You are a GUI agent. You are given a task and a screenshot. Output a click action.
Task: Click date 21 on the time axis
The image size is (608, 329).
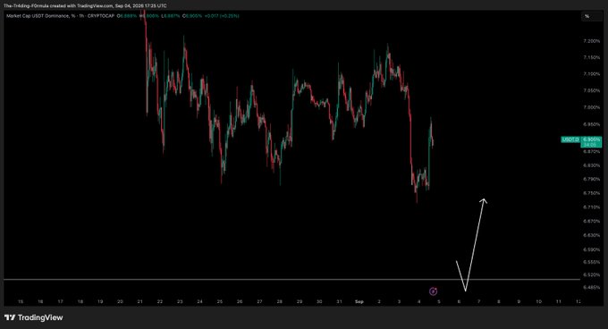pyautogui.click(x=140, y=301)
